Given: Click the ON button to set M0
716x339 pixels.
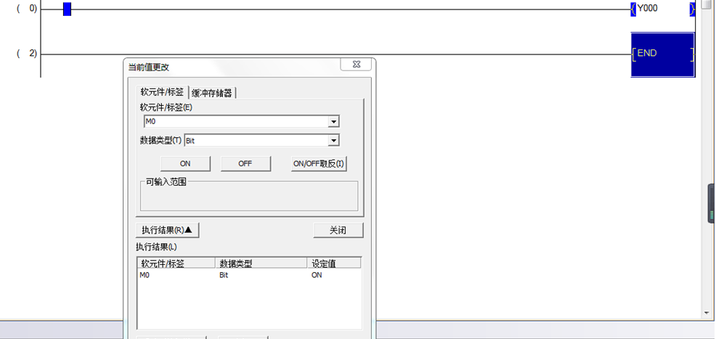Looking at the screenshot, I should pos(185,163).
